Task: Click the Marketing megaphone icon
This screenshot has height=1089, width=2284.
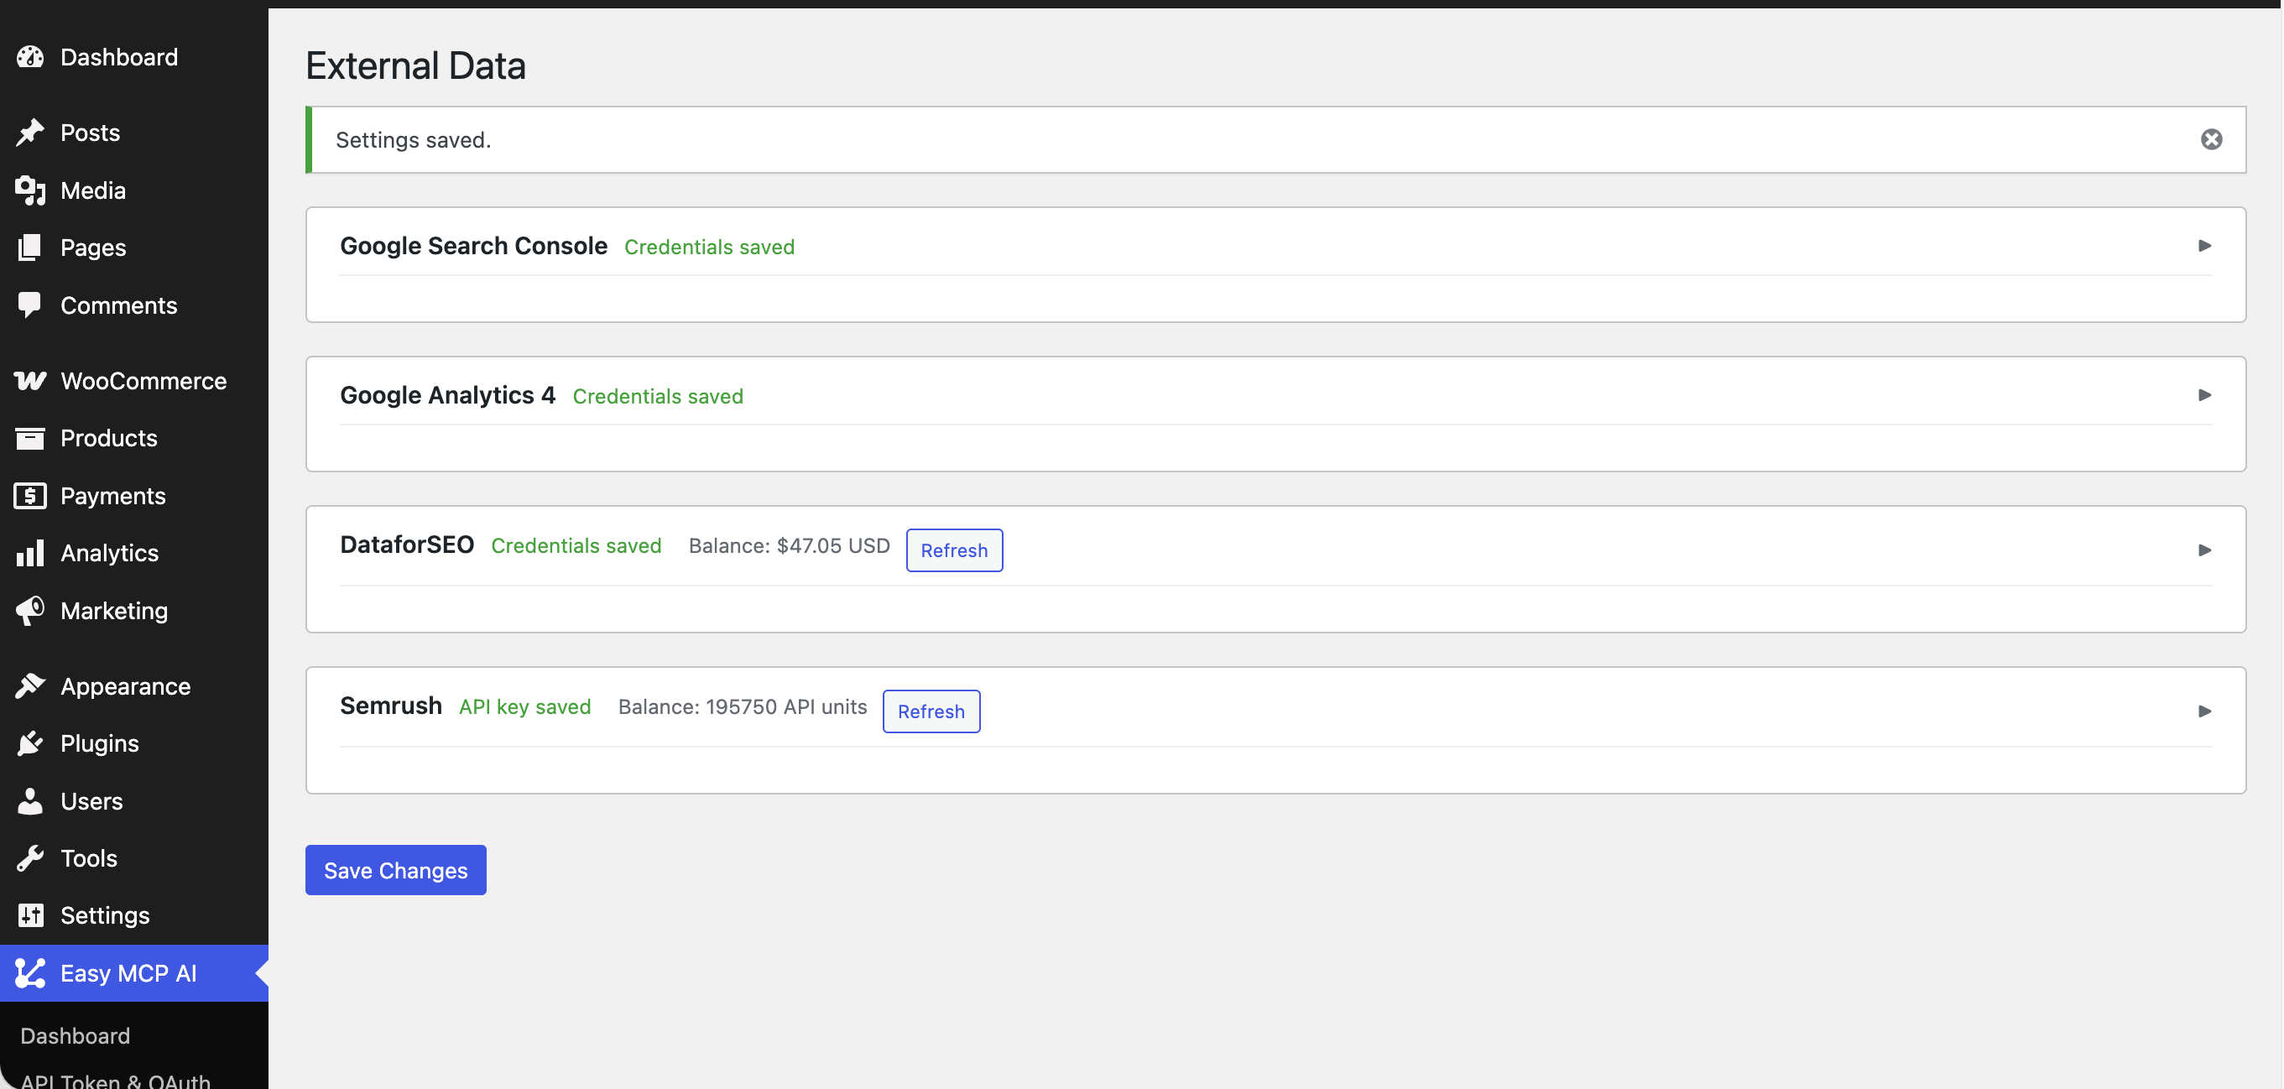Action: [30, 610]
